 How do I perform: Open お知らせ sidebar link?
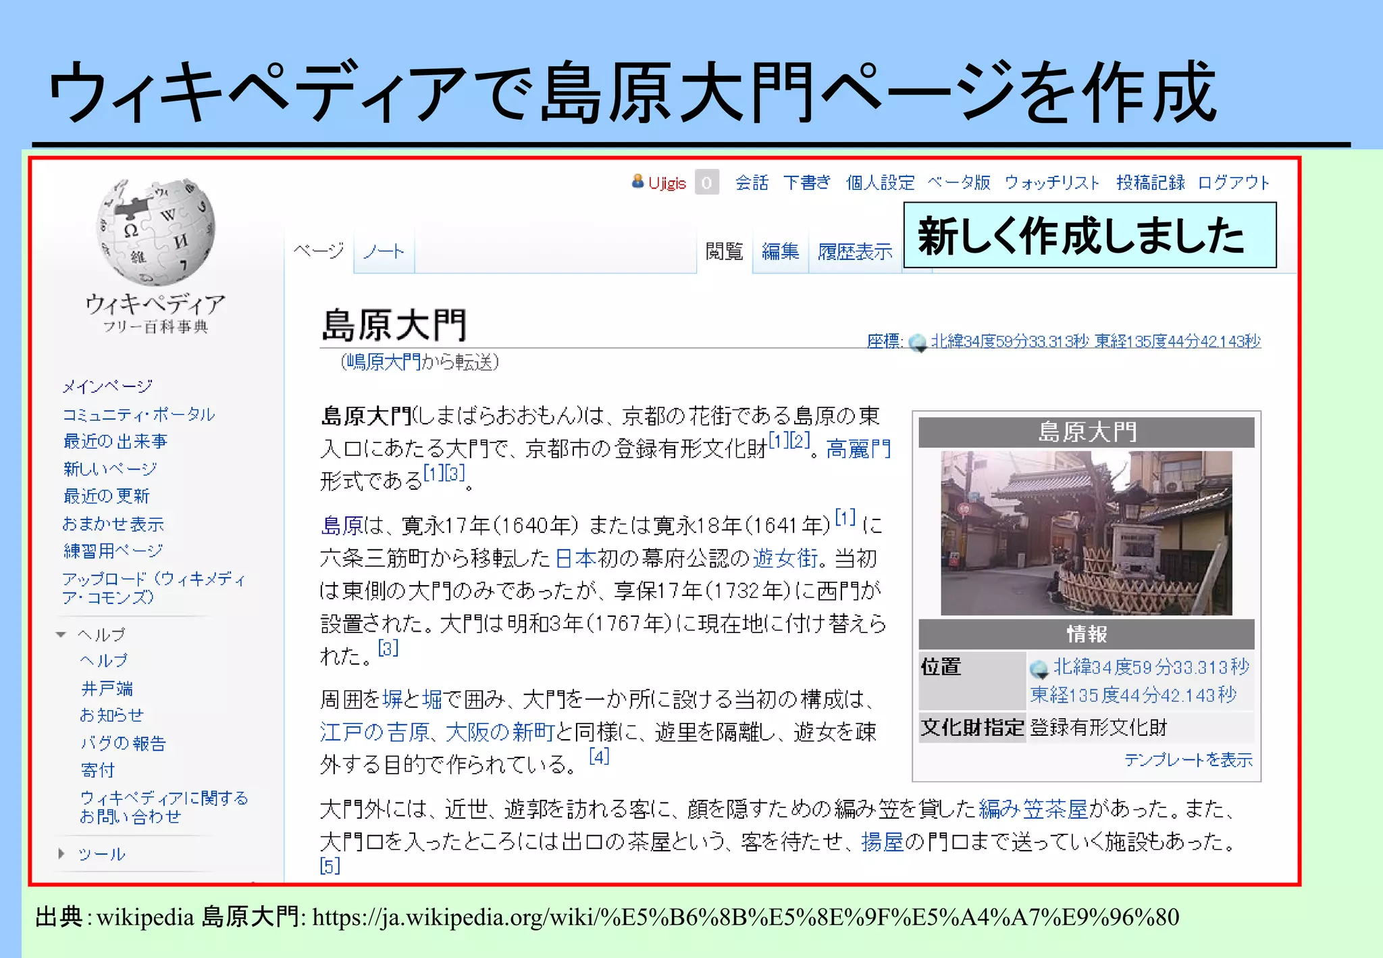point(112,715)
